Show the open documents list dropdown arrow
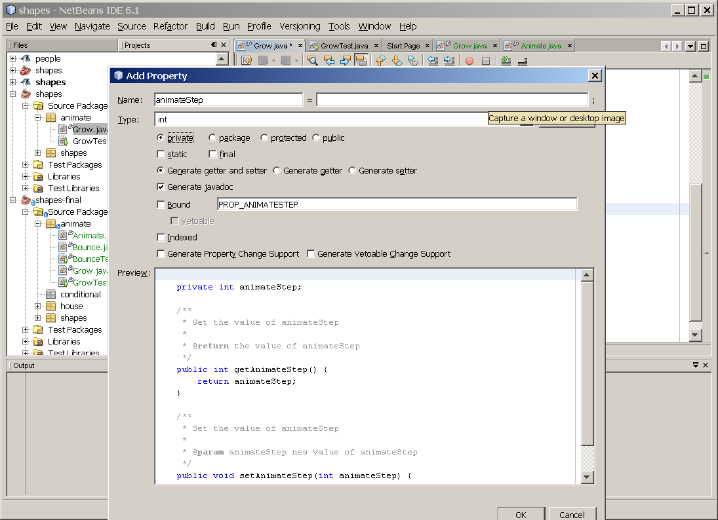 click(690, 46)
